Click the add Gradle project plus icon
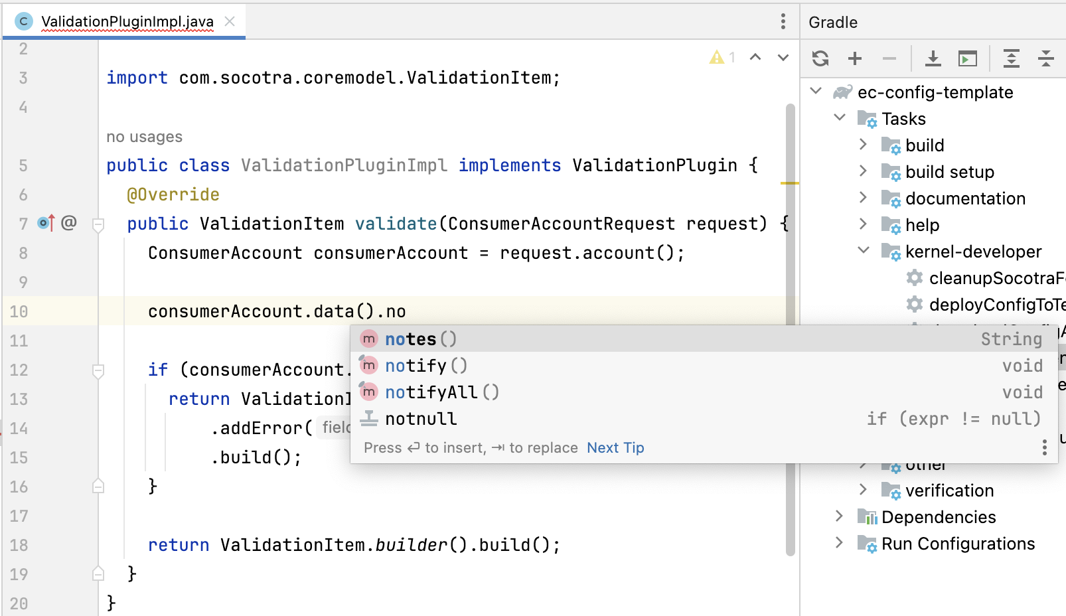Image resolution: width=1066 pixels, height=616 pixels. coord(855,58)
